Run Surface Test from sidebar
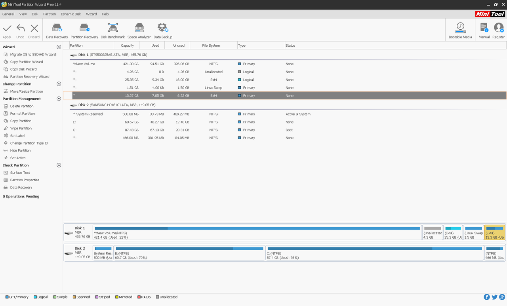The width and height of the screenshot is (507, 306). tap(17, 173)
